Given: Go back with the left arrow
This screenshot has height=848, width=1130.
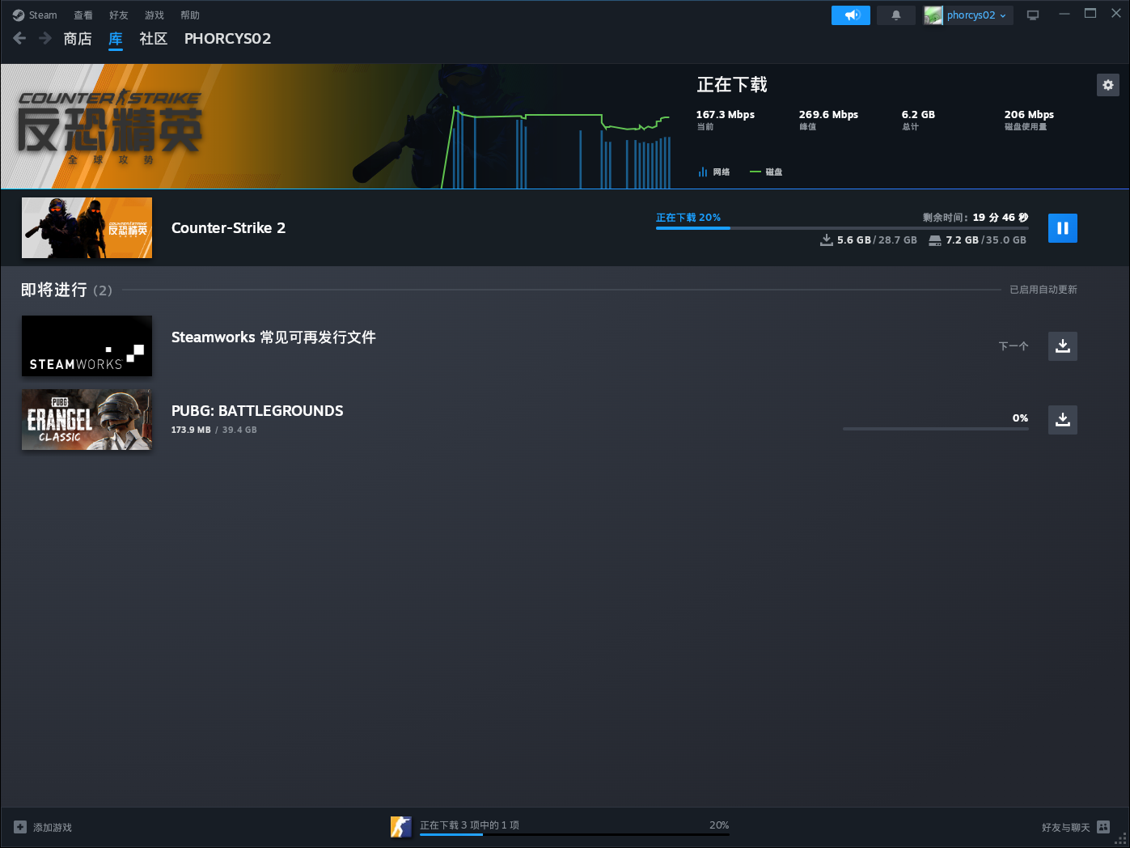Looking at the screenshot, I should [20, 38].
